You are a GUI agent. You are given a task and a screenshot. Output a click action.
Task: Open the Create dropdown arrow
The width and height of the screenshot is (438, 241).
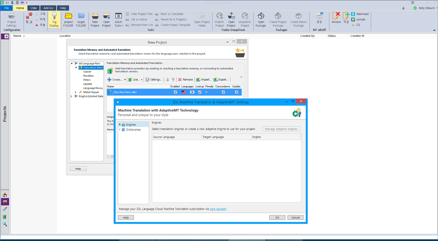tap(125, 80)
